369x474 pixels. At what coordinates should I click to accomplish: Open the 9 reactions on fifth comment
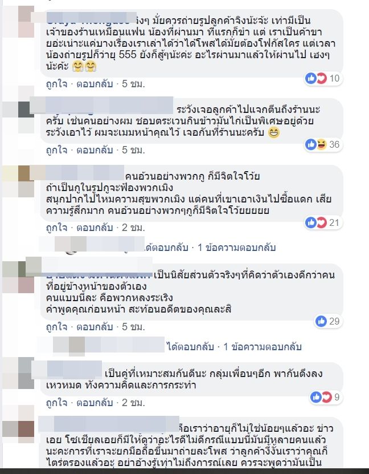point(326,397)
